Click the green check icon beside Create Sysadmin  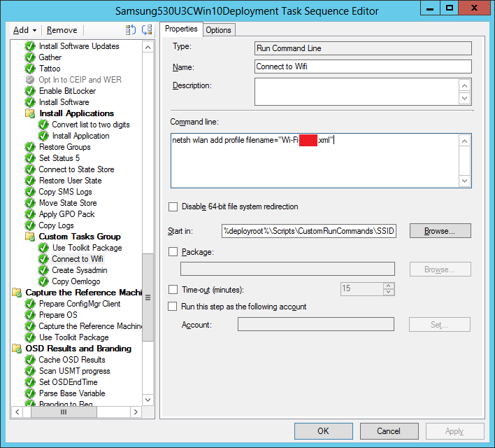[43, 270]
